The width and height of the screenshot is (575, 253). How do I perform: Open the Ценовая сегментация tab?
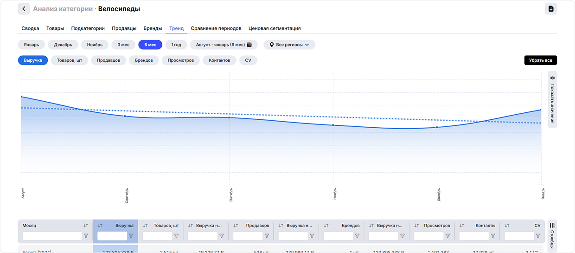[x=275, y=28]
